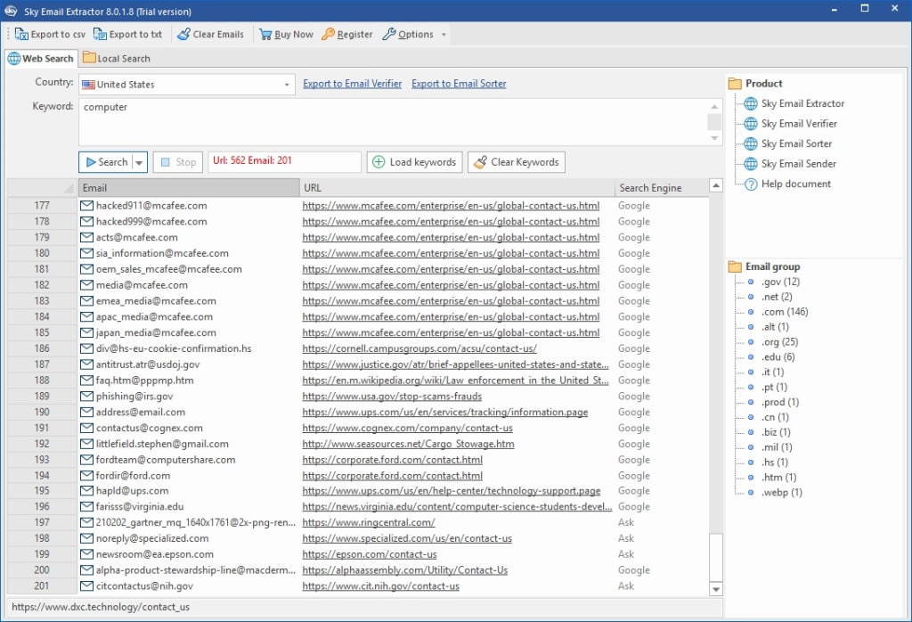Click the Sky Email Extractor title bar app icon
This screenshot has width=912, height=622.
(x=11, y=11)
